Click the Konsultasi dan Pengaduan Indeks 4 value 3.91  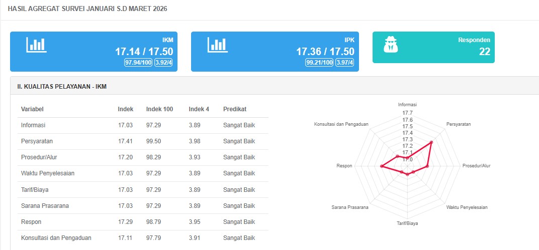194,237
